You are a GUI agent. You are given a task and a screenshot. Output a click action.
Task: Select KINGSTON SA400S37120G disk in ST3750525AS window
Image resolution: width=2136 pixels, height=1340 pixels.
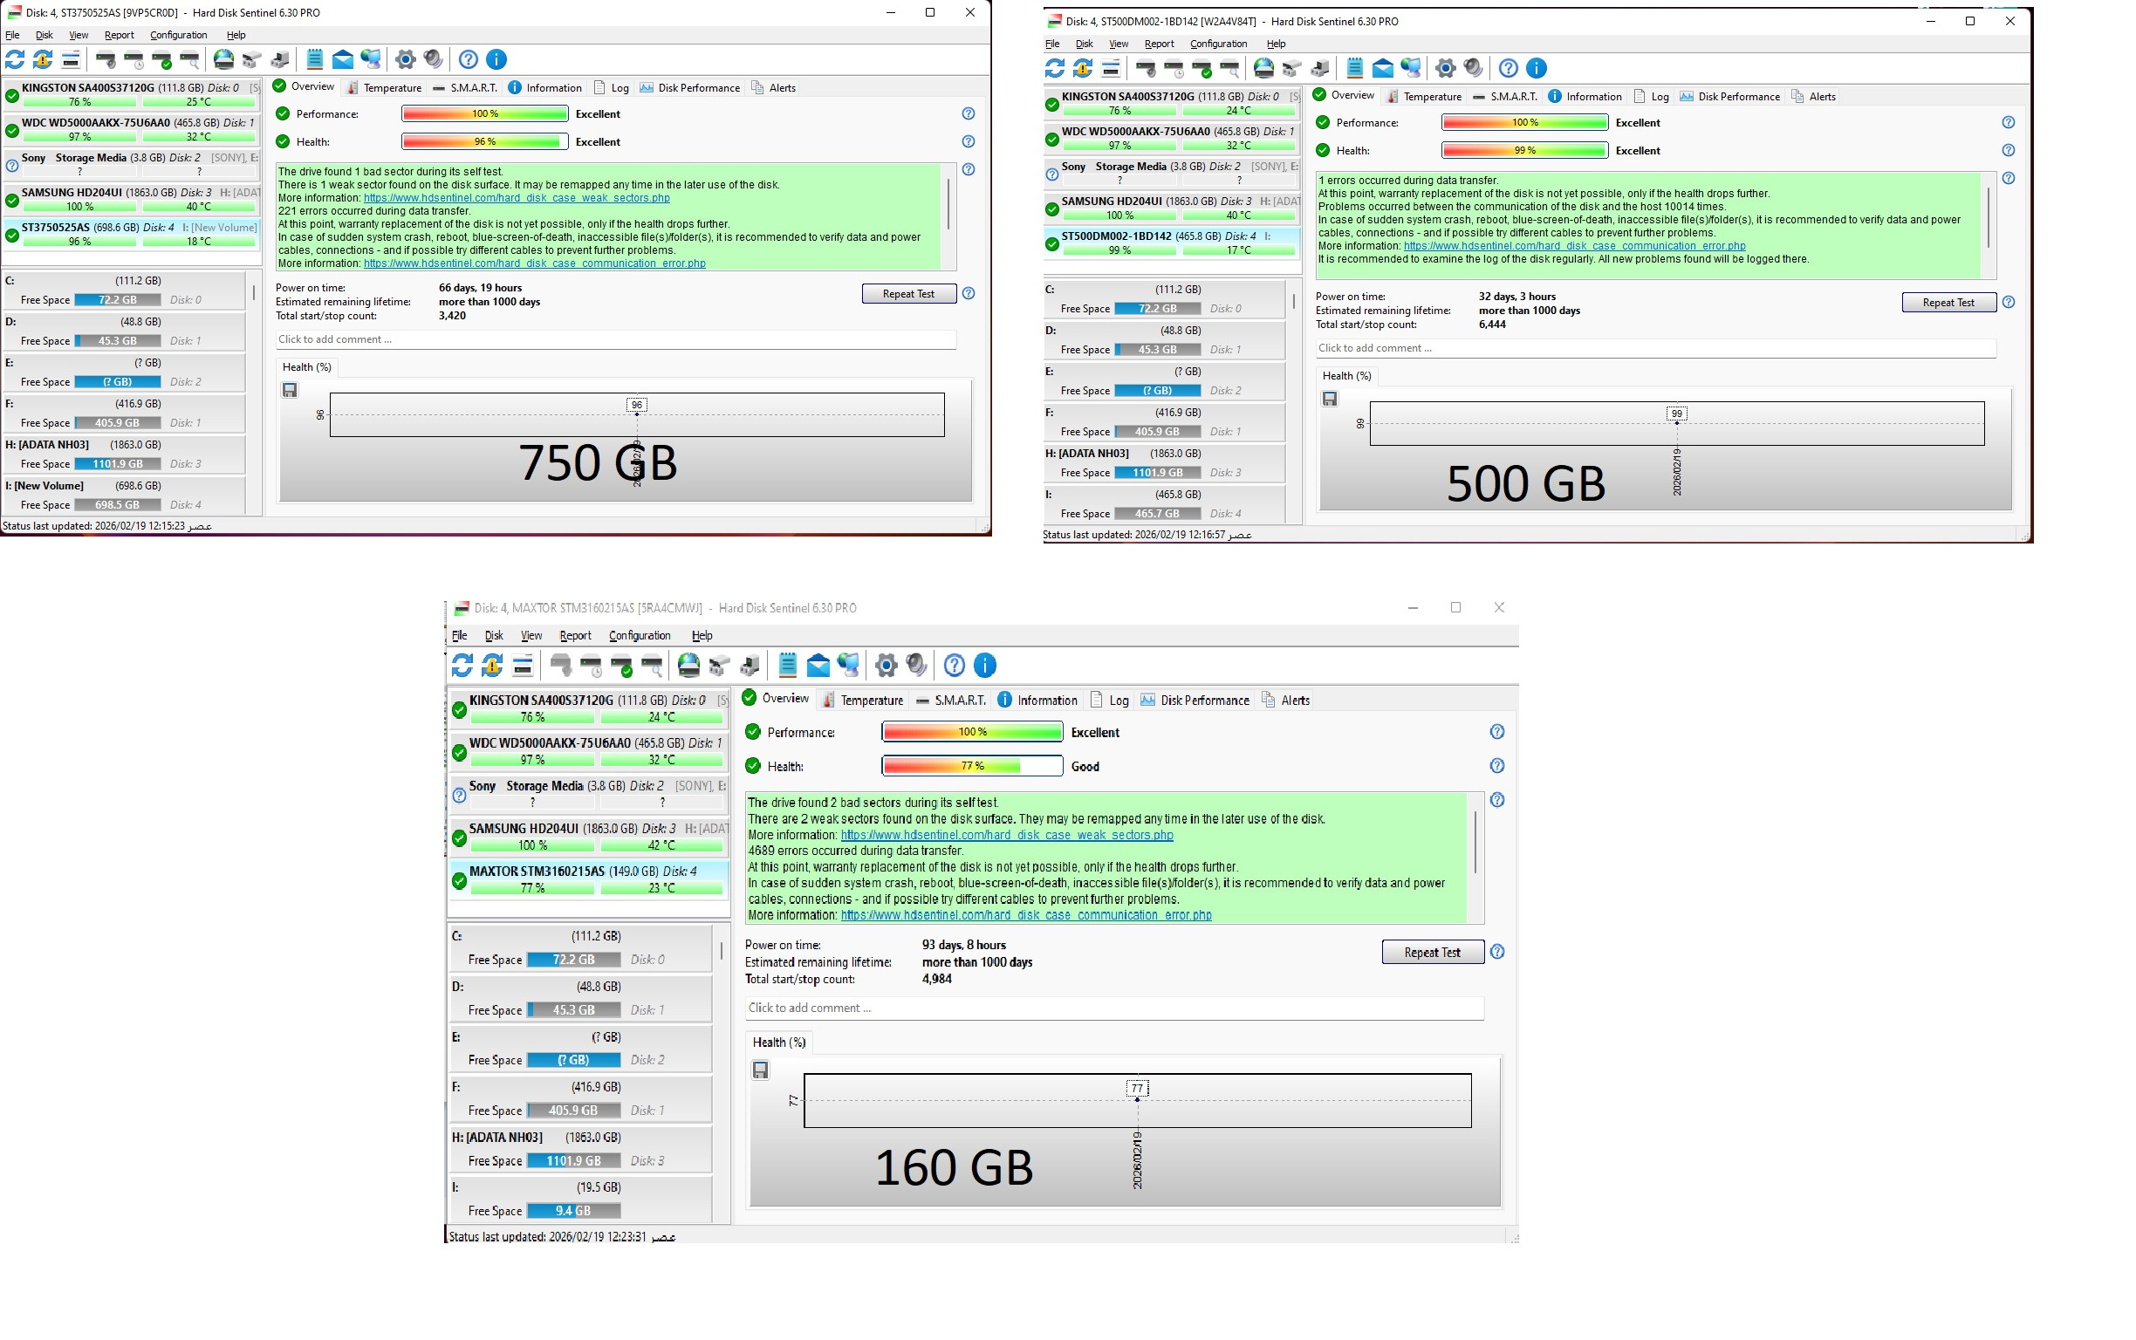pyautogui.click(x=131, y=94)
